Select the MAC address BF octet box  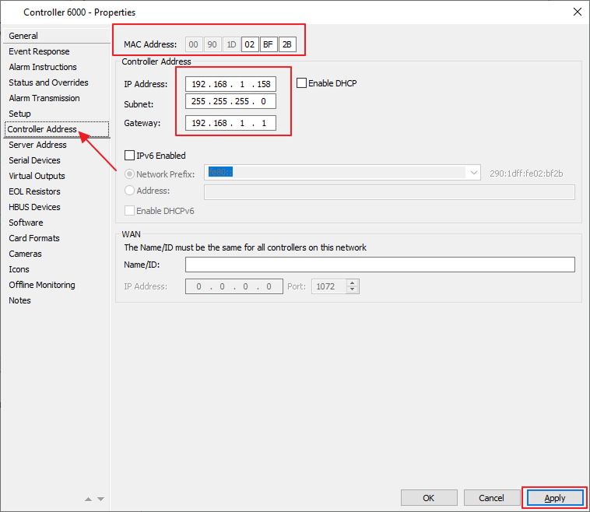pyautogui.click(x=268, y=44)
